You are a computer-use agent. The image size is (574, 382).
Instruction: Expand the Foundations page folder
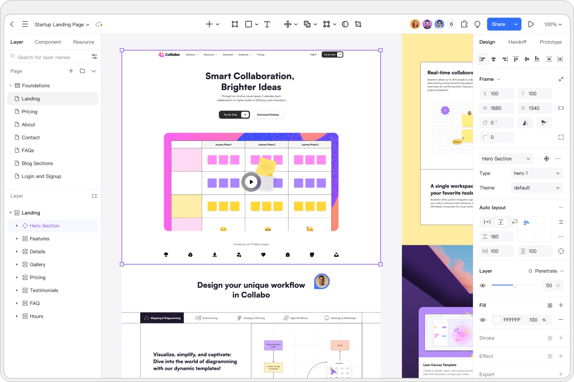coord(11,85)
